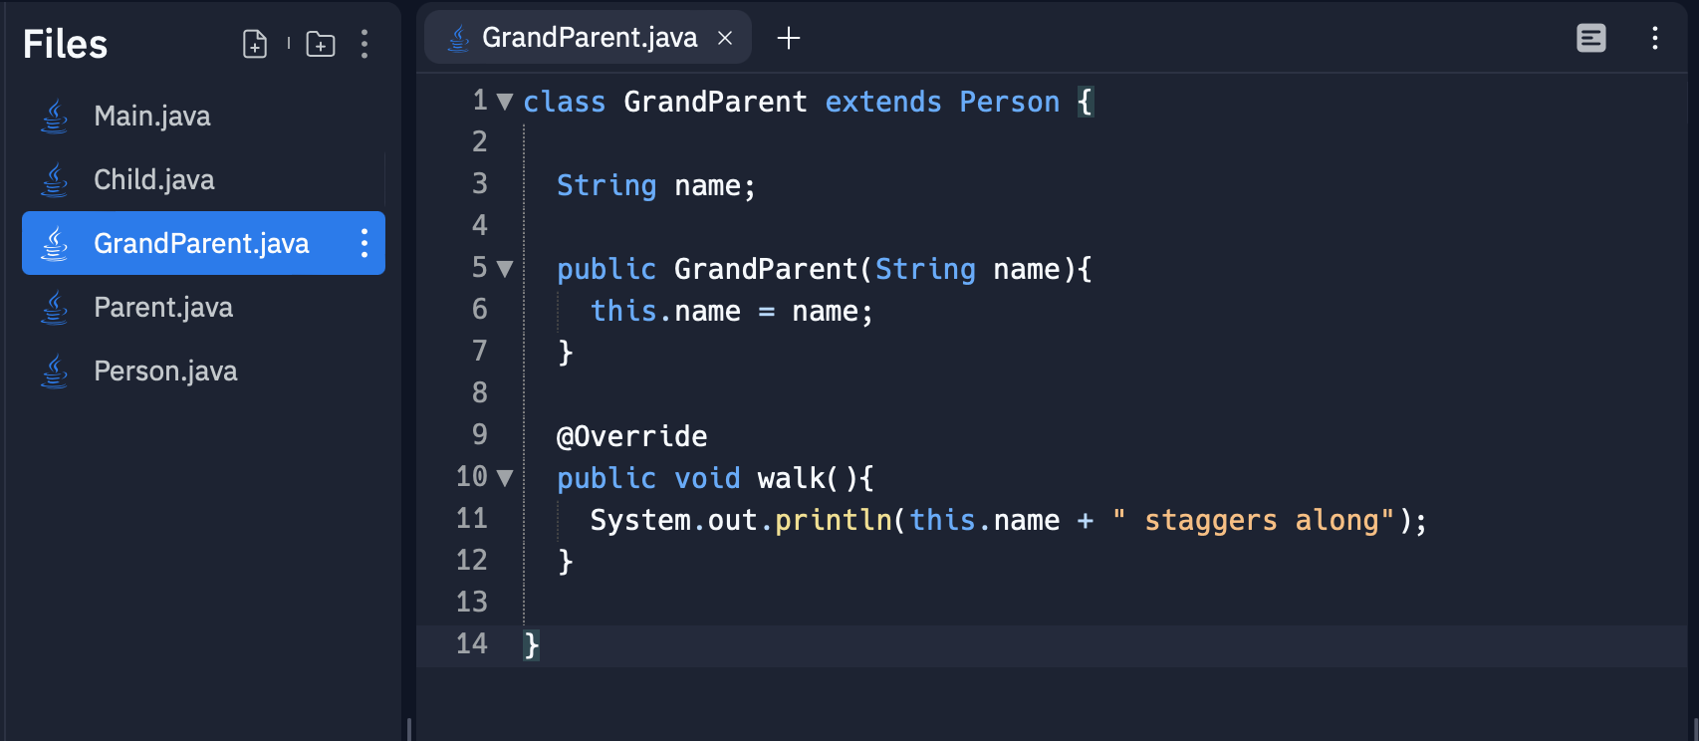Image resolution: width=1699 pixels, height=741 pixels.
Task: Click the GrandParent constructor name on line 5
Action: pos(766,269)
